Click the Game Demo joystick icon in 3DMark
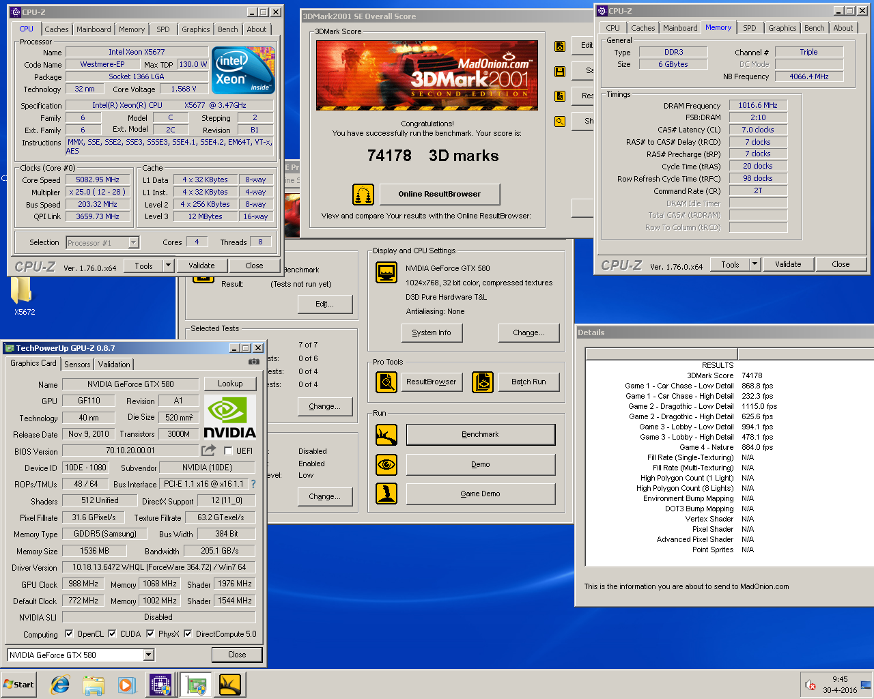 386,494
